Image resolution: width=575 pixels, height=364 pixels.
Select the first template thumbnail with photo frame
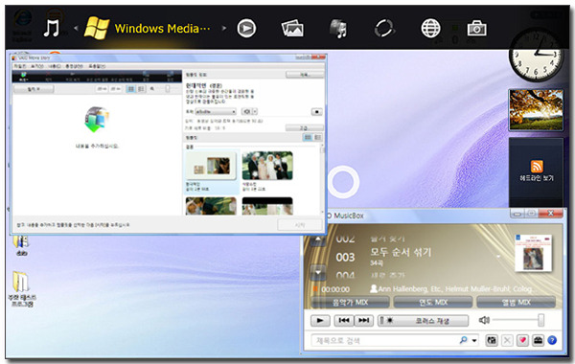pos(211,166)
